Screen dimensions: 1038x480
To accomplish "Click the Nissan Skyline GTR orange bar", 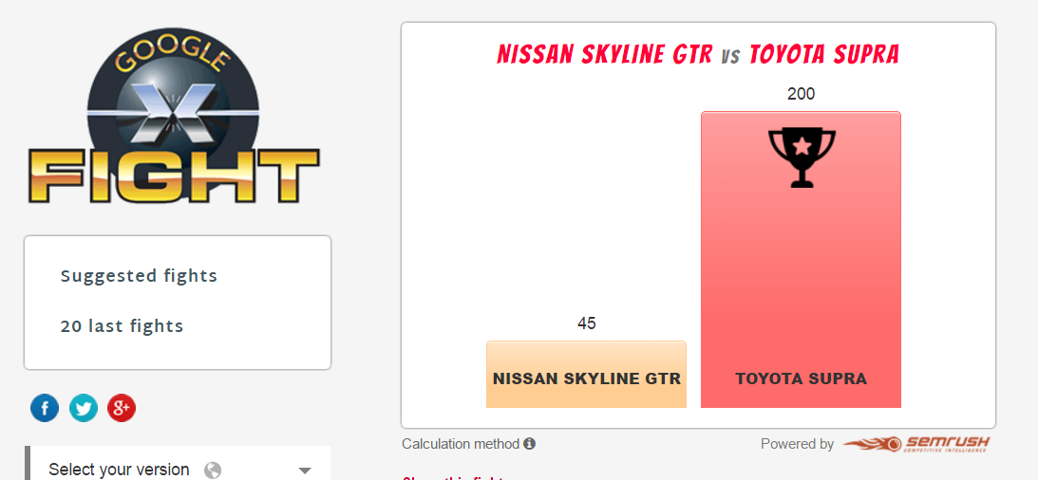I will click(587, 374).
